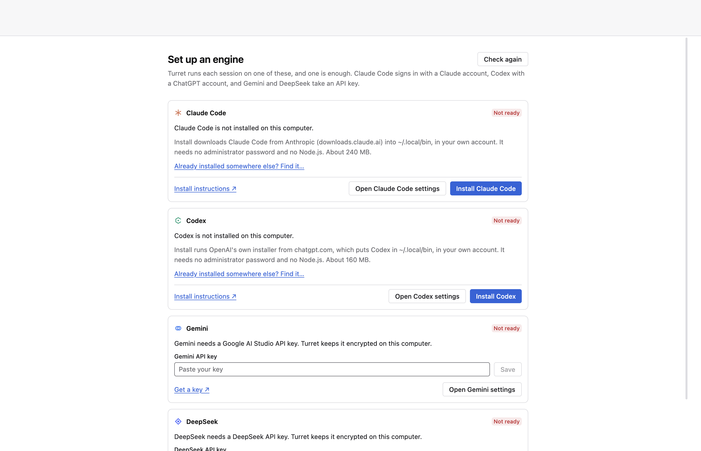701x451 pixels.
Task: Click 'Codex is not installed' message
Action: click(x=234, y=236)
